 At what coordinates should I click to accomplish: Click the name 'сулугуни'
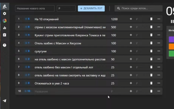pos(41,51)
